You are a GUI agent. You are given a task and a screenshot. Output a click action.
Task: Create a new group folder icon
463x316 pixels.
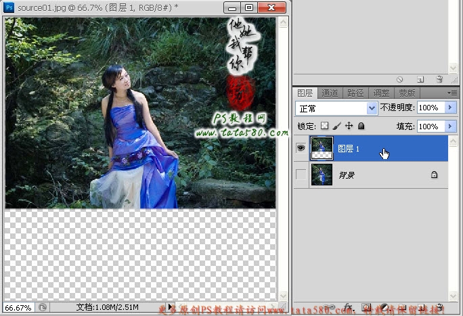coord(402,307)
